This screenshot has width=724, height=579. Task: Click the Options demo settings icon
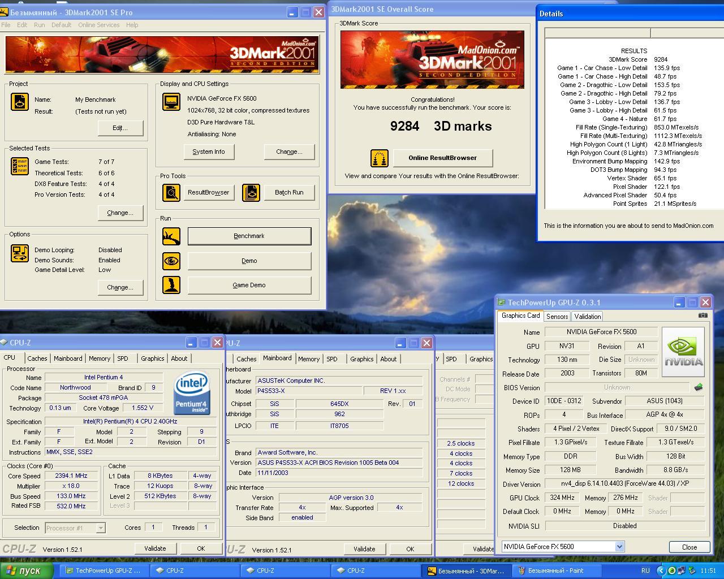tap(20, 253)
